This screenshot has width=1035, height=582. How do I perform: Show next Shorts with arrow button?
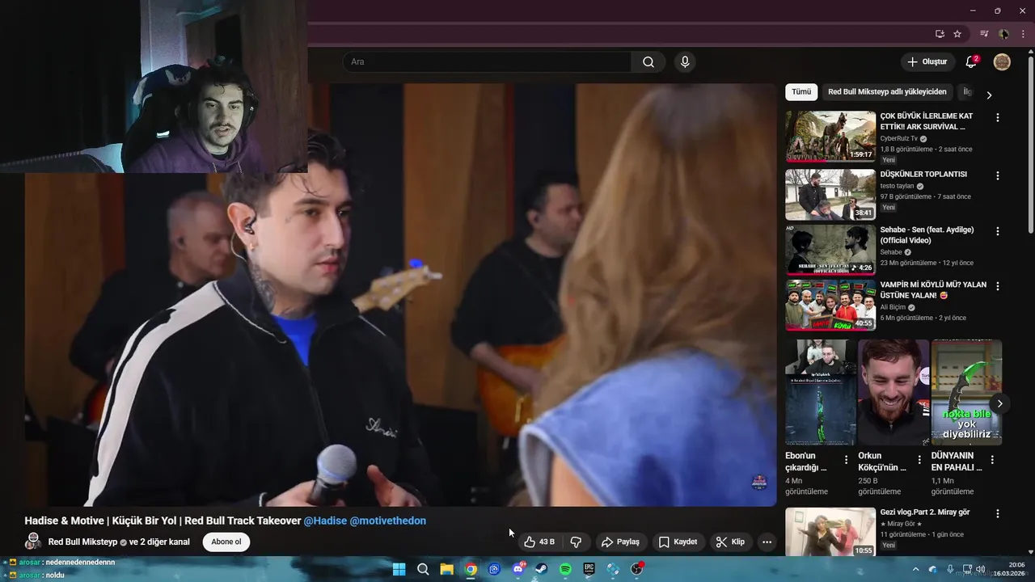coord(1000,403)
